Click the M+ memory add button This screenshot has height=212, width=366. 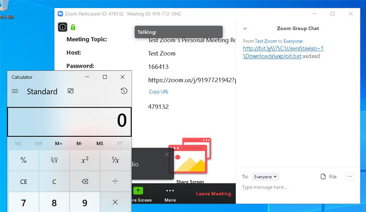tap(59, 143)
